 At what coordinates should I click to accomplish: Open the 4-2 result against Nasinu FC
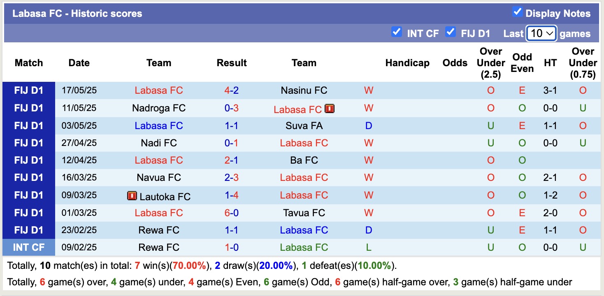tap(232, 90)
